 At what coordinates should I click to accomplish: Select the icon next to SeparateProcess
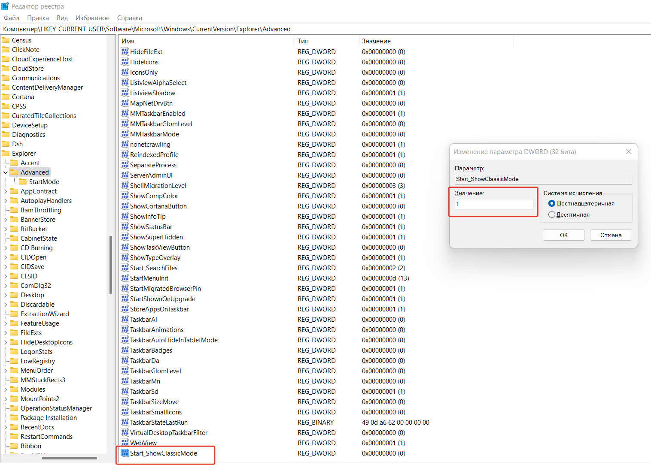tap(125, 165)
